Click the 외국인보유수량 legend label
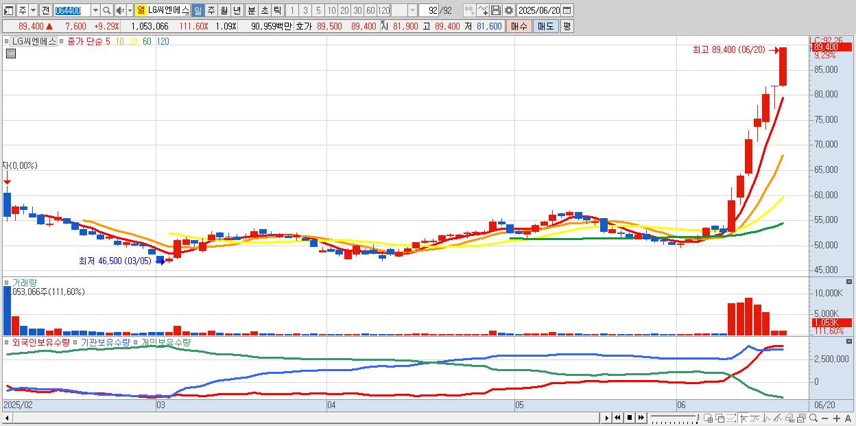This screenshot has height=426, width=856. pyautogui.click(x=41, y=342)
